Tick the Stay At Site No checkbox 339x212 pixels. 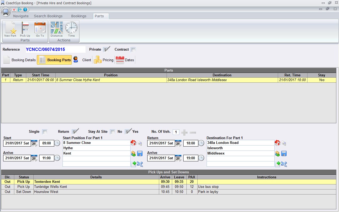[113, 132]
